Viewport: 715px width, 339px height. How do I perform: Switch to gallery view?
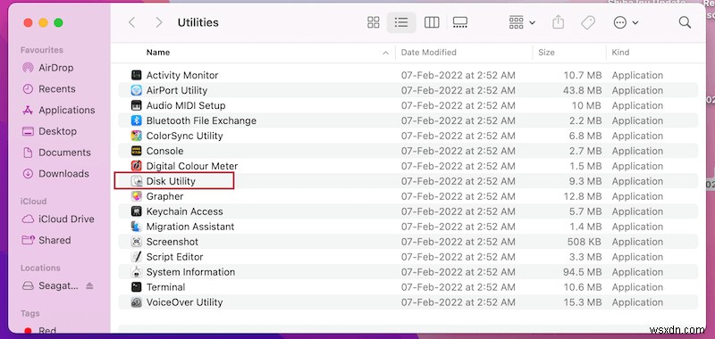tap(460, 22)
